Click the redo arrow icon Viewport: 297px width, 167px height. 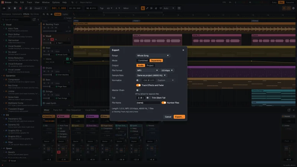click(76, 3)
